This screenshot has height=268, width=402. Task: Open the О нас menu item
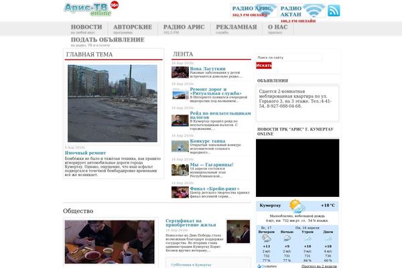tap(277, 29)
